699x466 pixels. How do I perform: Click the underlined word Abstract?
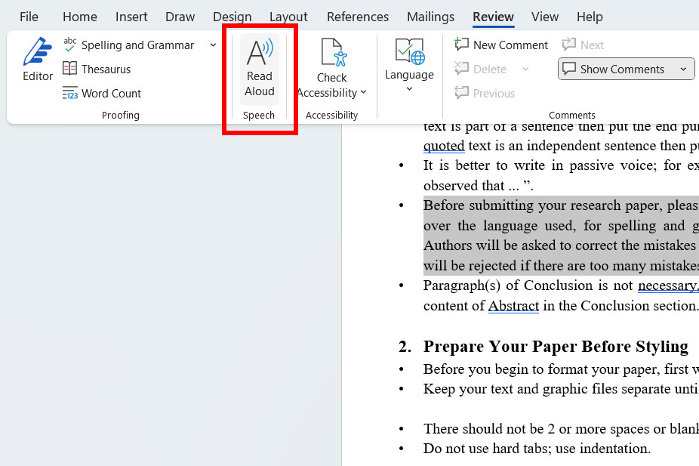513,306
